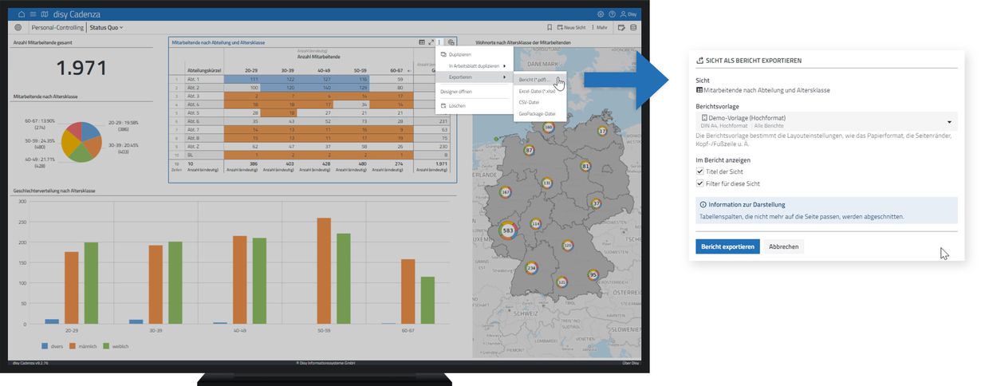
Task: Click the bookmark icon in toolbar
Action: (x=550, y=27)
